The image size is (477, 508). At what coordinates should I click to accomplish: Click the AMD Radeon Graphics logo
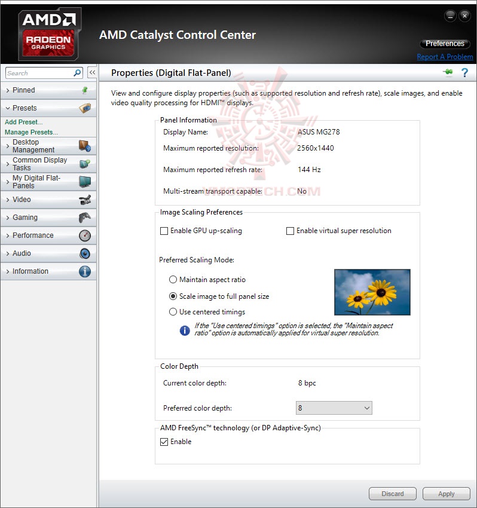[50, 34]
